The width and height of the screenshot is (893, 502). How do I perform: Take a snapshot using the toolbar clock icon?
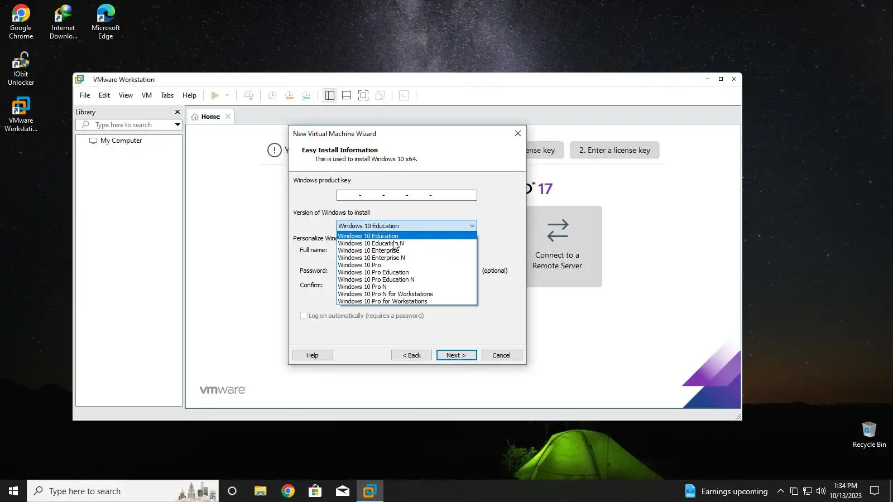point(272,95)
